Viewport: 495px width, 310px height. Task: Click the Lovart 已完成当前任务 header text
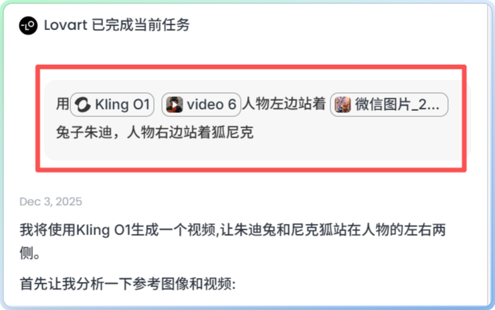[116, 25]
